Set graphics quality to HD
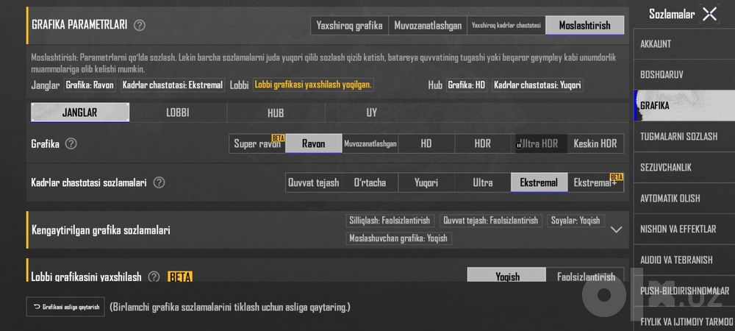Image resolution: width=735 pixels, height=331 pixels. [x=426, y=143]
